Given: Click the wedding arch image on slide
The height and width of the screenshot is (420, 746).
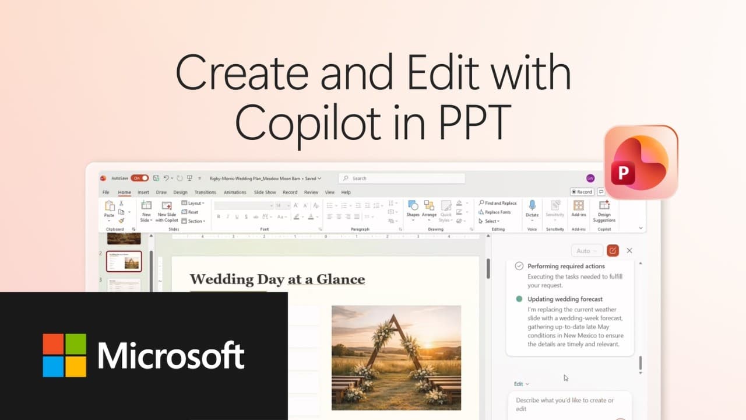Looking at the screenshot, I should pyautogui.click(x=396, y=358).
